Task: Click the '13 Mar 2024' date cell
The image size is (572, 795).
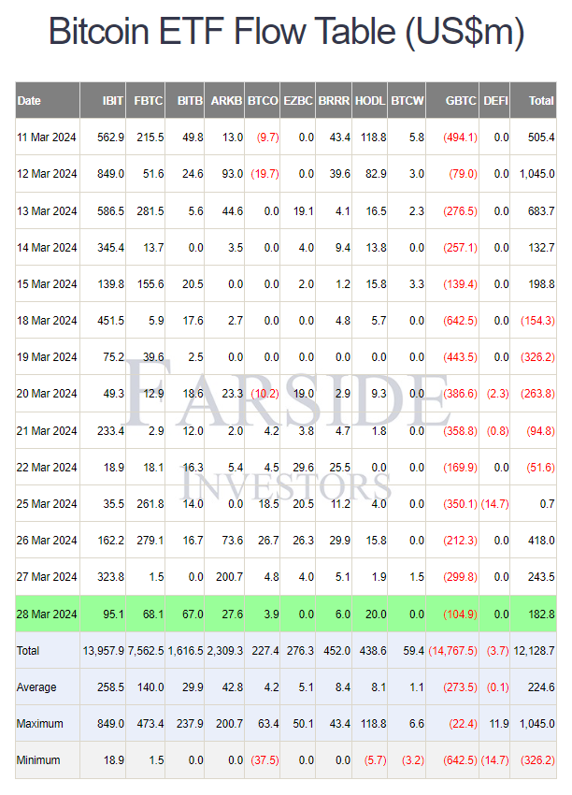Action: [47, 211]
